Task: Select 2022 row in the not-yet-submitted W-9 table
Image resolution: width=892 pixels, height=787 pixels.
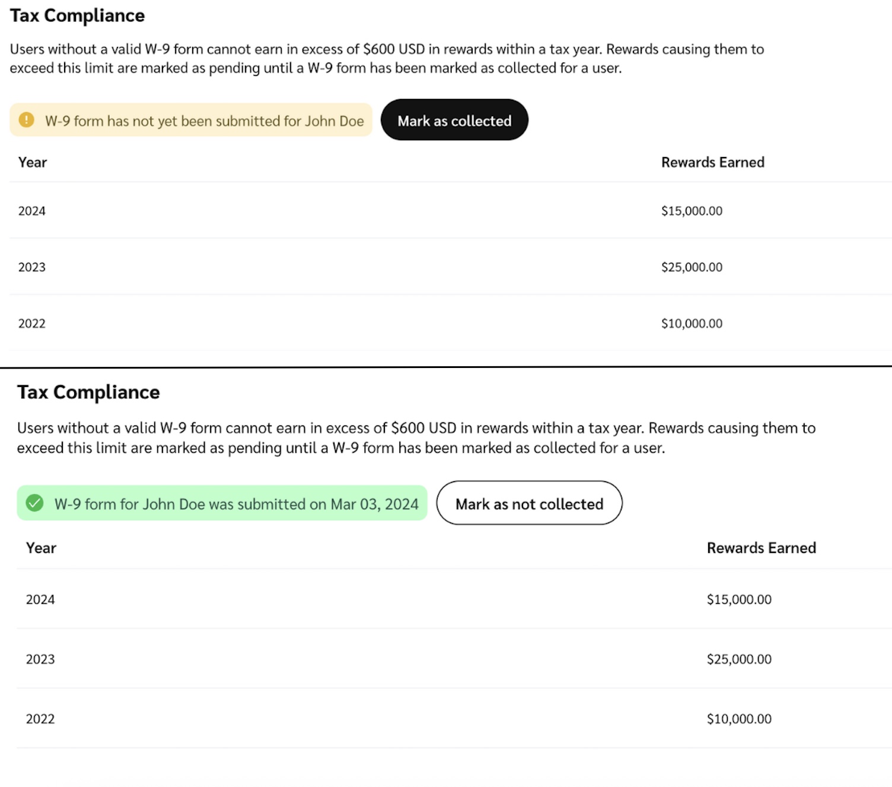Action: click(32, 324)
